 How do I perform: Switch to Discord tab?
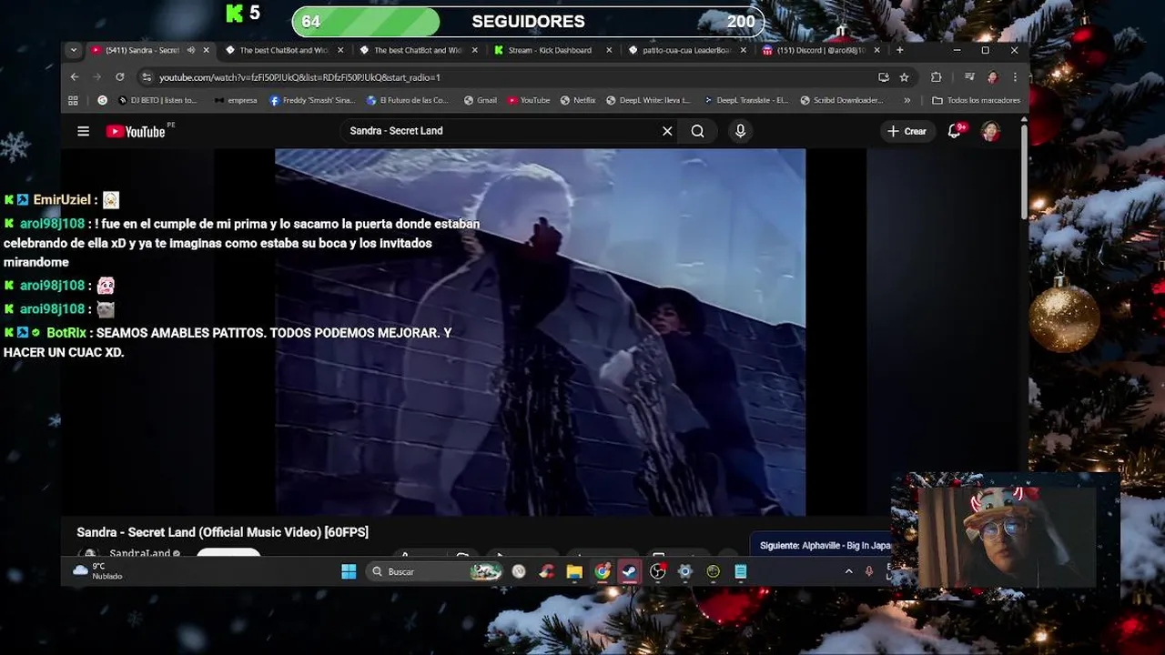coord(818,50)
